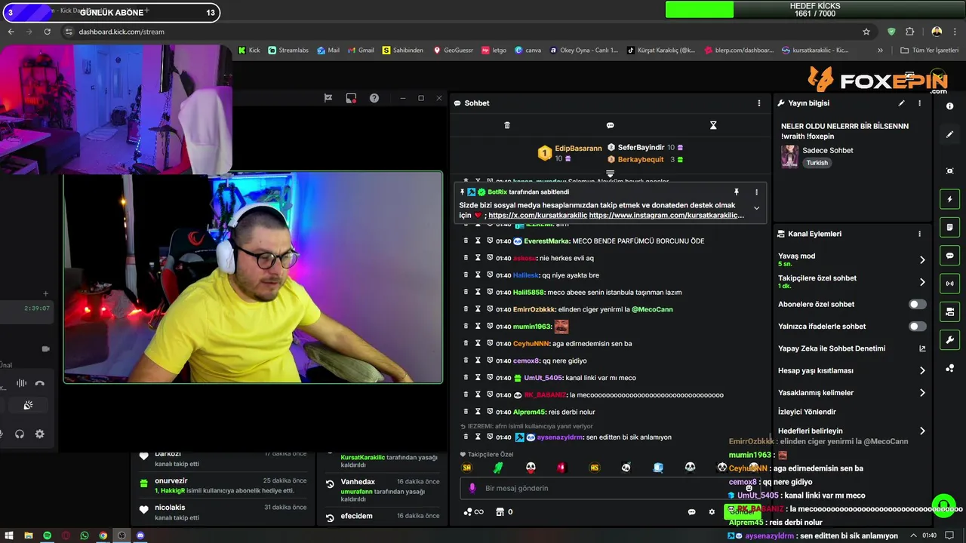The height and width of the screenshot is (543, 966).
Task: Open the Streamlabs bookmark
Action: 288,51
